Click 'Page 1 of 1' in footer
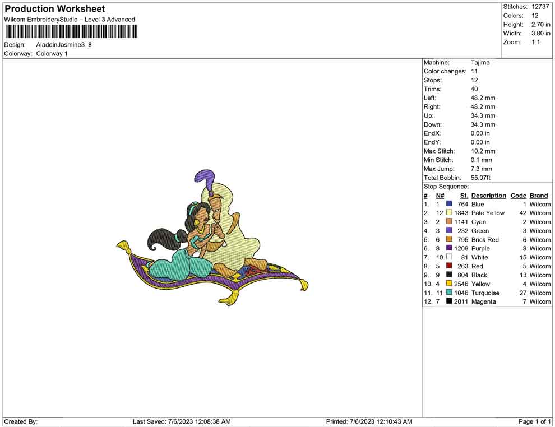The height and width of the screenshot is (427, 555). [x=534, y=422]
